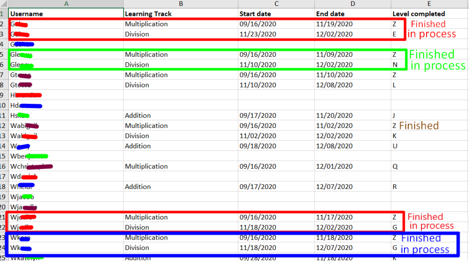469x261 pixels.
Task: Click level completed cell with L
Action: 430,85
